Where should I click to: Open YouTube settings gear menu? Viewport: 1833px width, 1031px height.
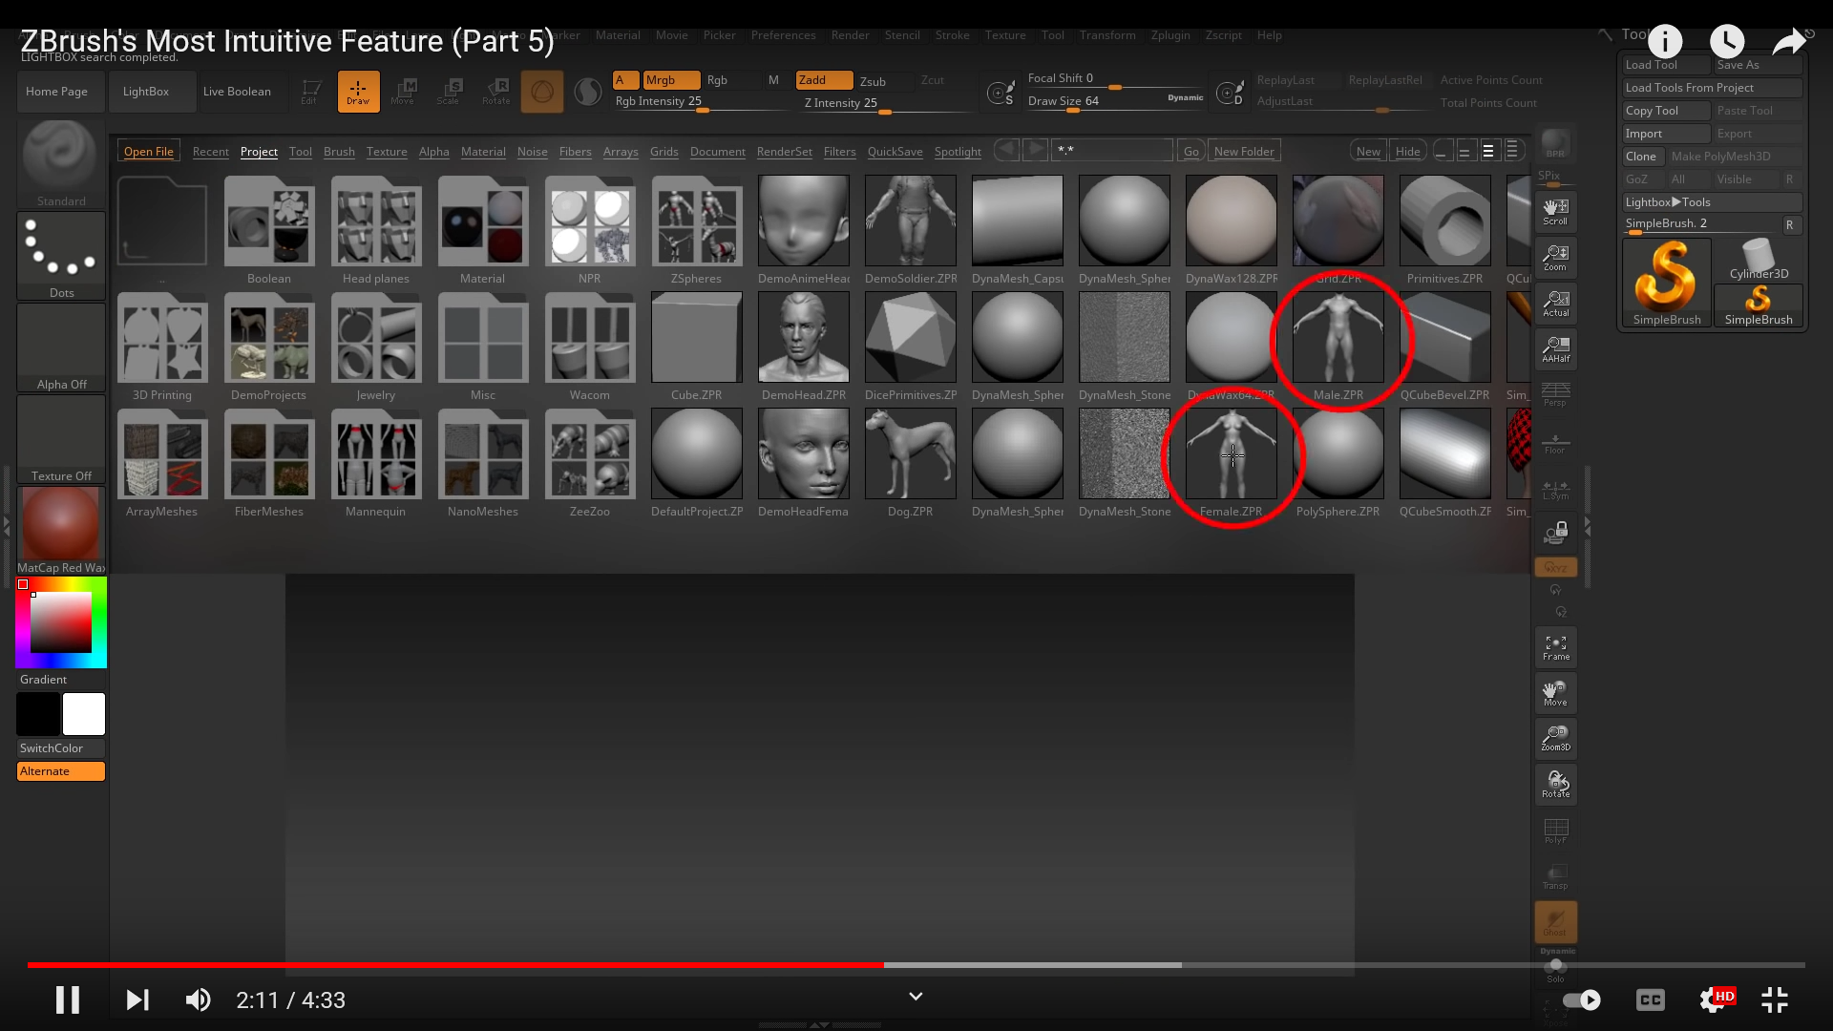(x=1715, y=999)
